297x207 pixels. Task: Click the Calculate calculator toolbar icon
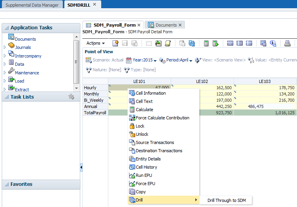[x=206, y=43]
